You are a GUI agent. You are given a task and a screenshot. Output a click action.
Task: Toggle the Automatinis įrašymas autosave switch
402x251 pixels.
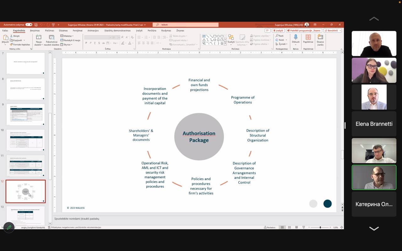tap(29, 24)
